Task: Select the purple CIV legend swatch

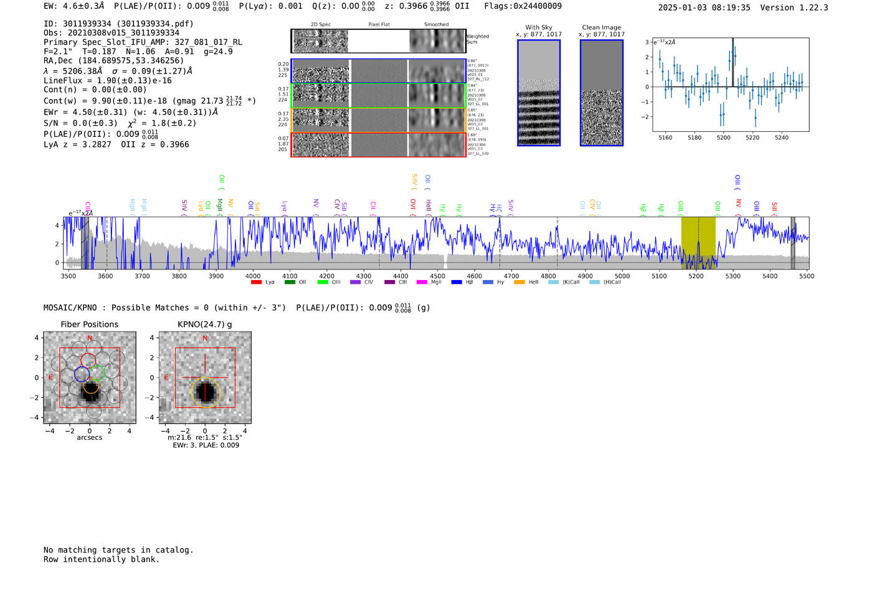Action: click(355, 282)
